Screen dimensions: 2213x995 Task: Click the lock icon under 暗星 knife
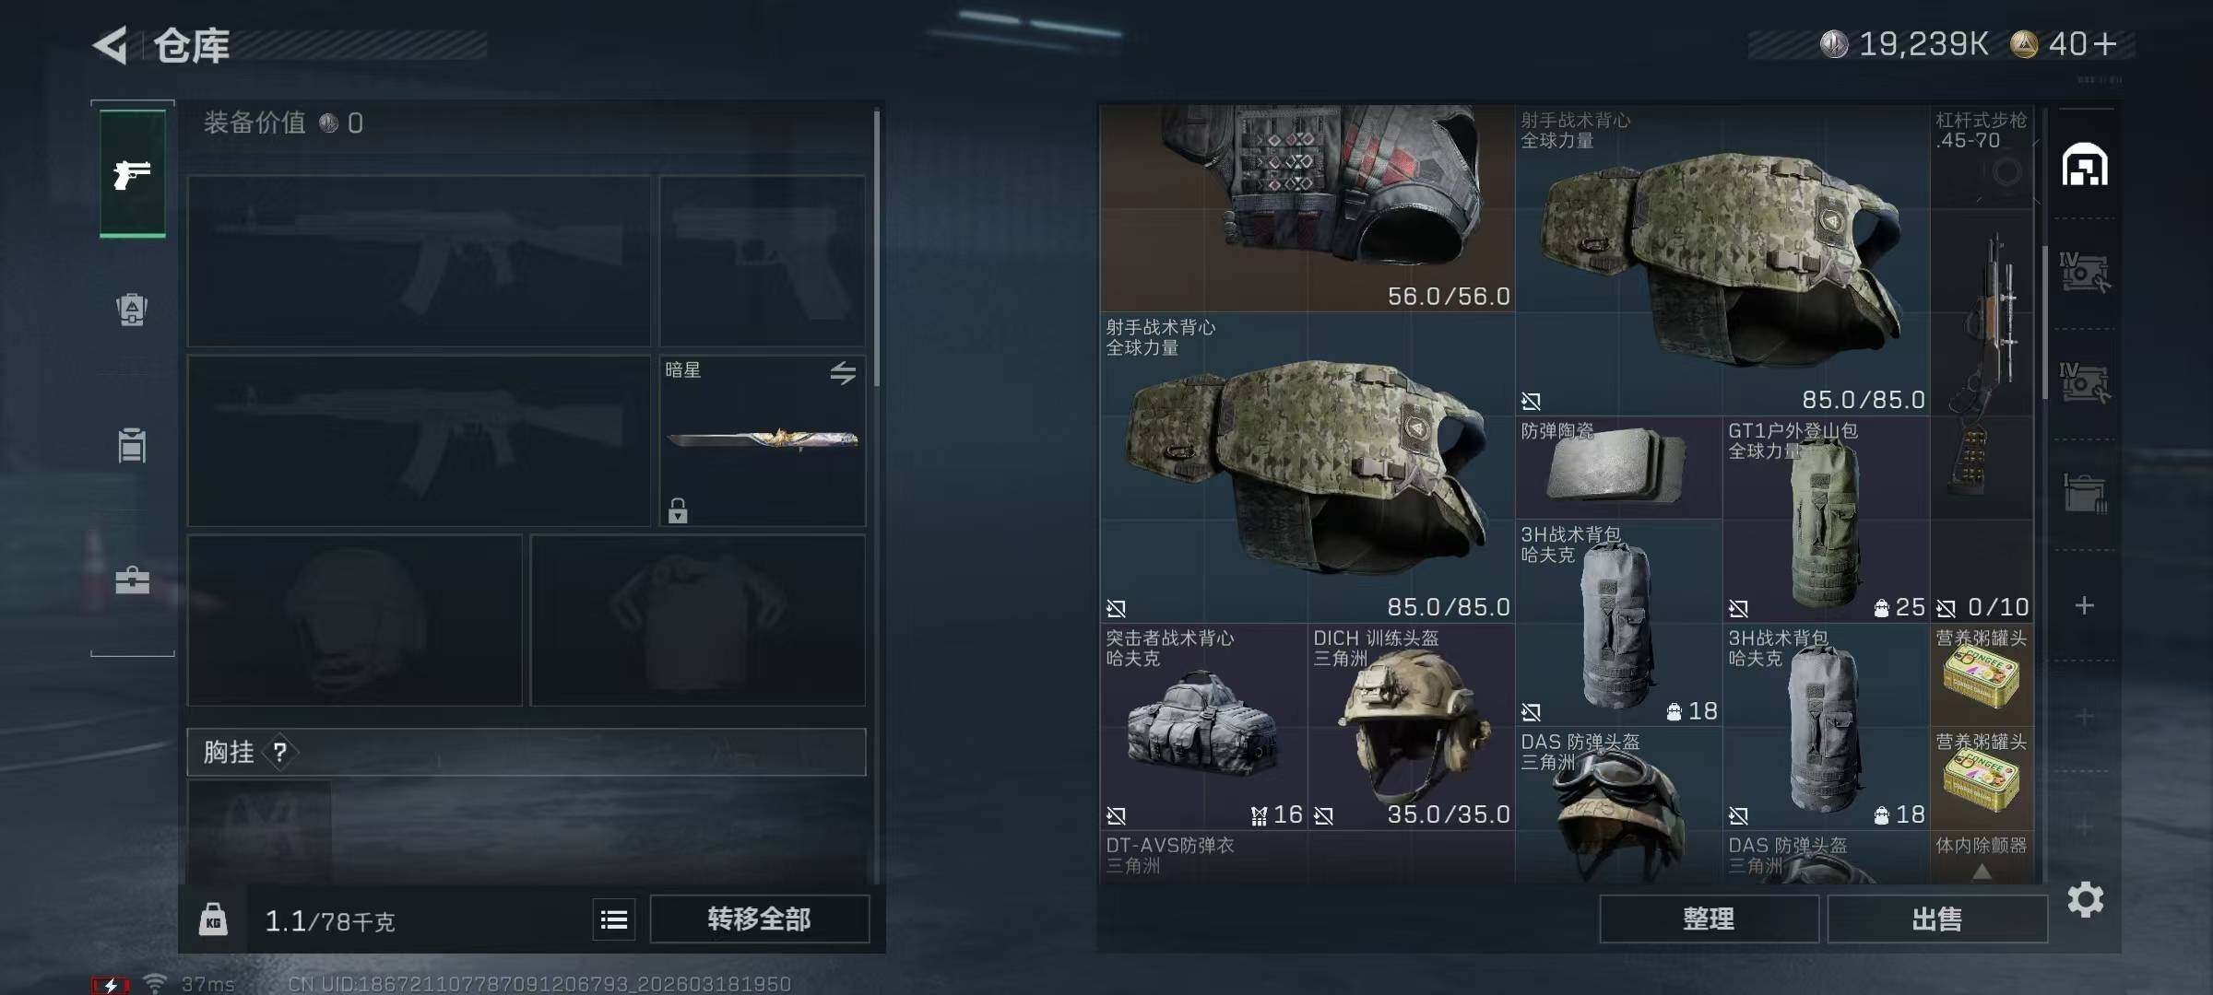coord(678,510)
